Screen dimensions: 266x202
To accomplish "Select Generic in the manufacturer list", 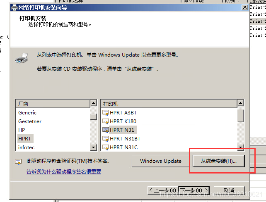I will tap(27, 113).
